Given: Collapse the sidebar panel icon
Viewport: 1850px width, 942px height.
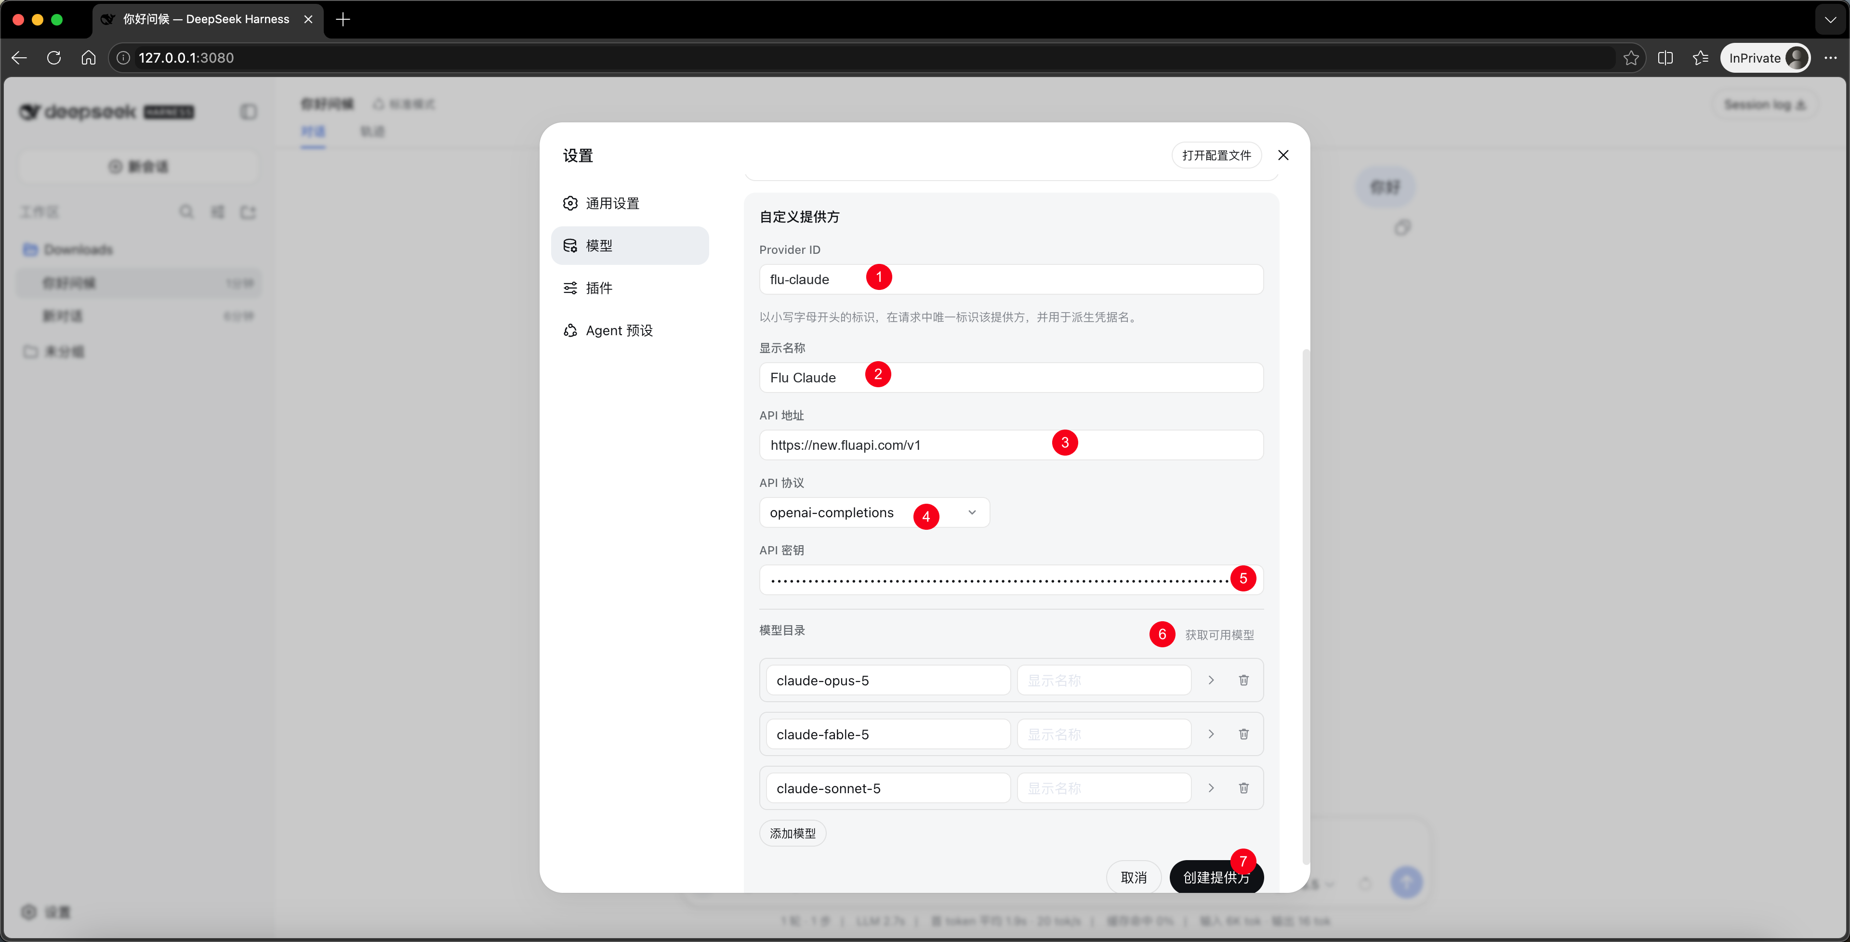Looking at the screenshot, I should (x=248, y=111).
